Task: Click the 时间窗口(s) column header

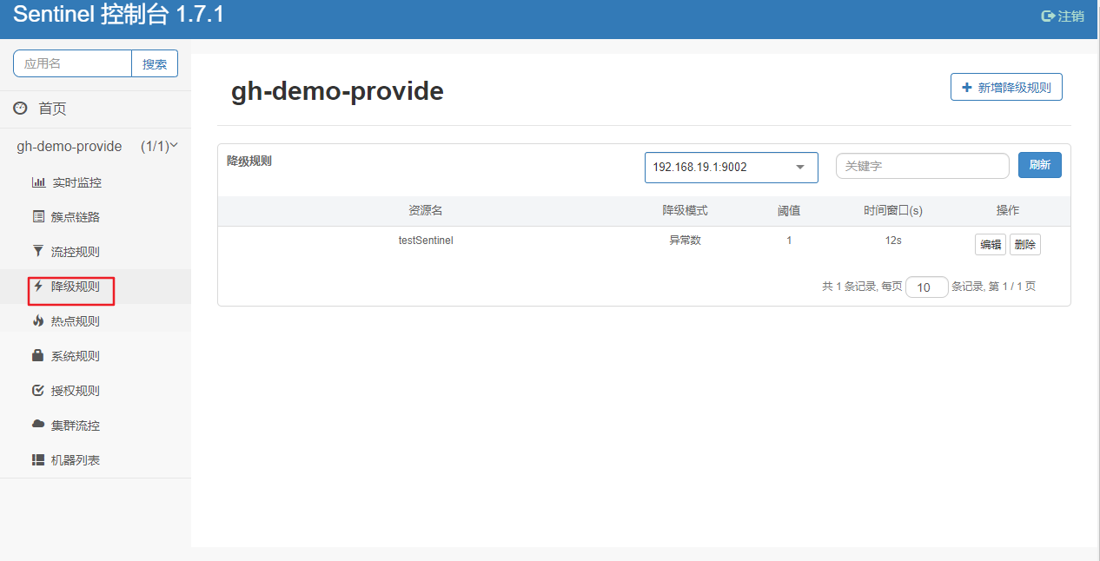Action: tap(893, 211)
